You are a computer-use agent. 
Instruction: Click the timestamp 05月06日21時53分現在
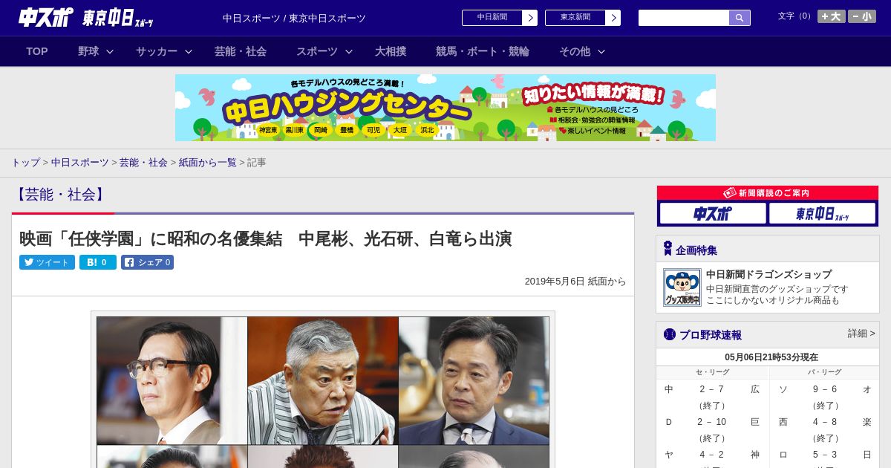[771, 357]
